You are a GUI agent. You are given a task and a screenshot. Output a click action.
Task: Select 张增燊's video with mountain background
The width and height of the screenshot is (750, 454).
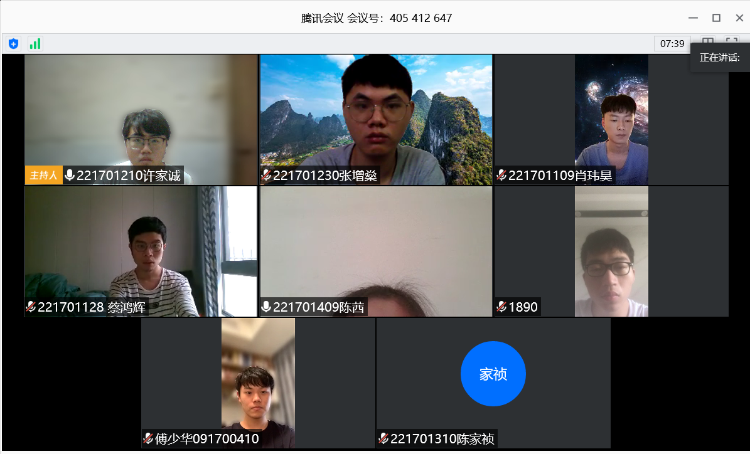pyautogui.click(x=376, y=120)
